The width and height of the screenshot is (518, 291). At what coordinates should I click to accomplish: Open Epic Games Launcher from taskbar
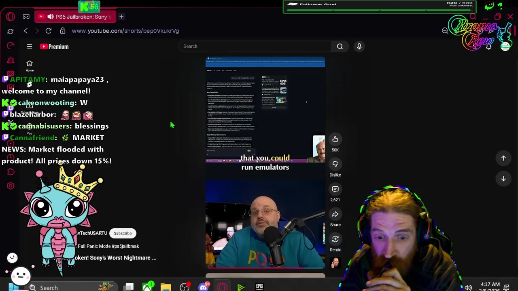point(259,287)
